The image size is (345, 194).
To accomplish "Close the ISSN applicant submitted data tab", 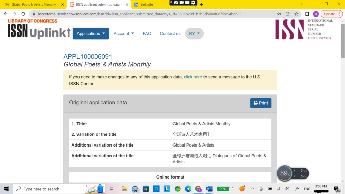I will (x=127, y=5).
